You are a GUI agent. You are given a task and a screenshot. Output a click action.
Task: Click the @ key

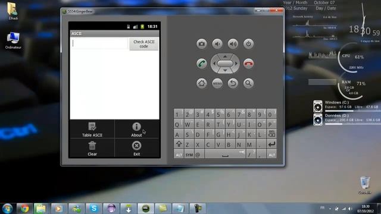tap(199, 155)
